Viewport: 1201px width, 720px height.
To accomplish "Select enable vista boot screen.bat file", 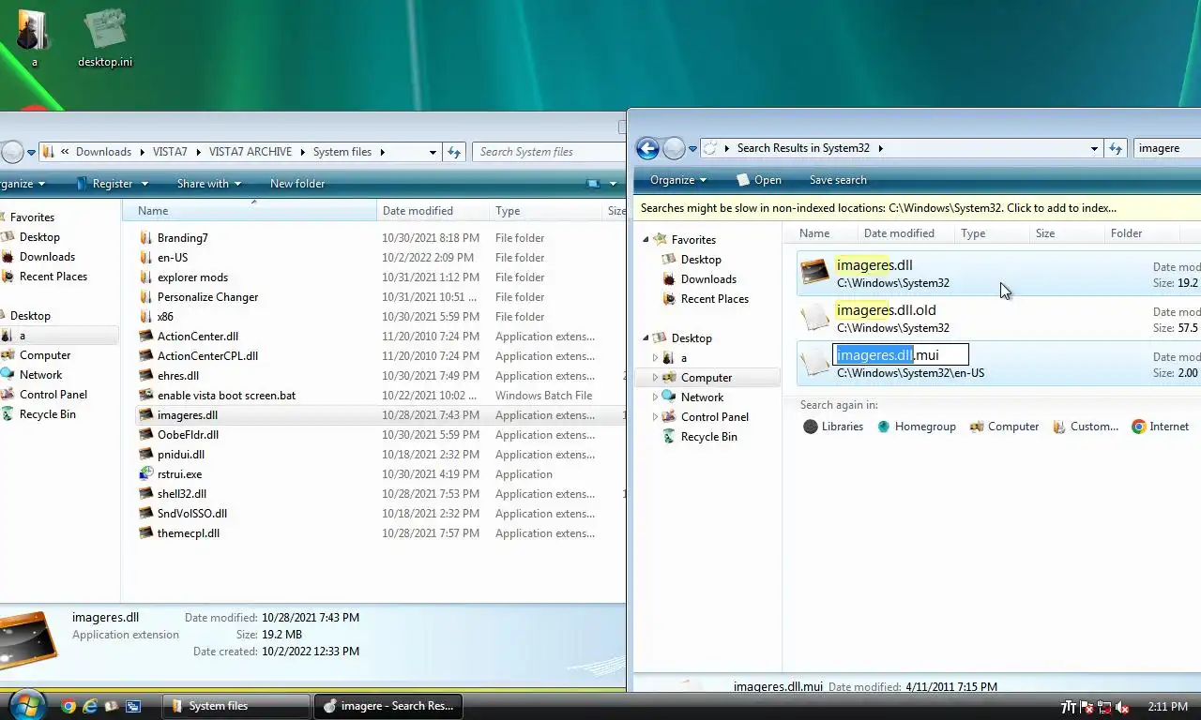I will [x=226, y=396].
